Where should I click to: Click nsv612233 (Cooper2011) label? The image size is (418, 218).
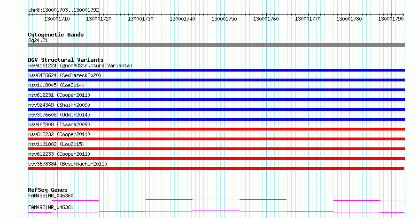pos(59,154)
